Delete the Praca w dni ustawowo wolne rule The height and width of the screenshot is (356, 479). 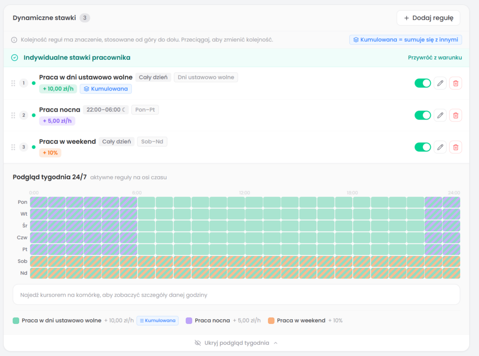coord(456,83)
